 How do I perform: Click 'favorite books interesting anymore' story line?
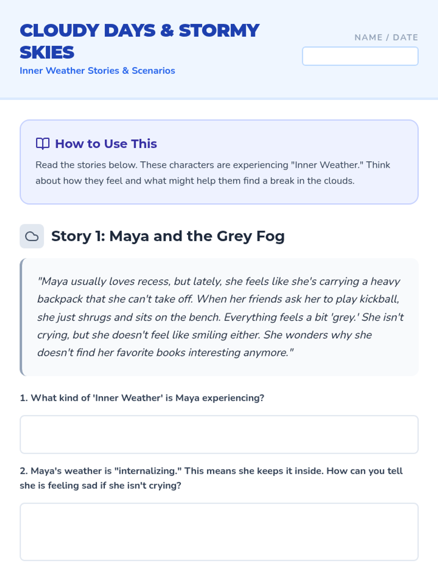pyautogui.click(x=201, y=353)
